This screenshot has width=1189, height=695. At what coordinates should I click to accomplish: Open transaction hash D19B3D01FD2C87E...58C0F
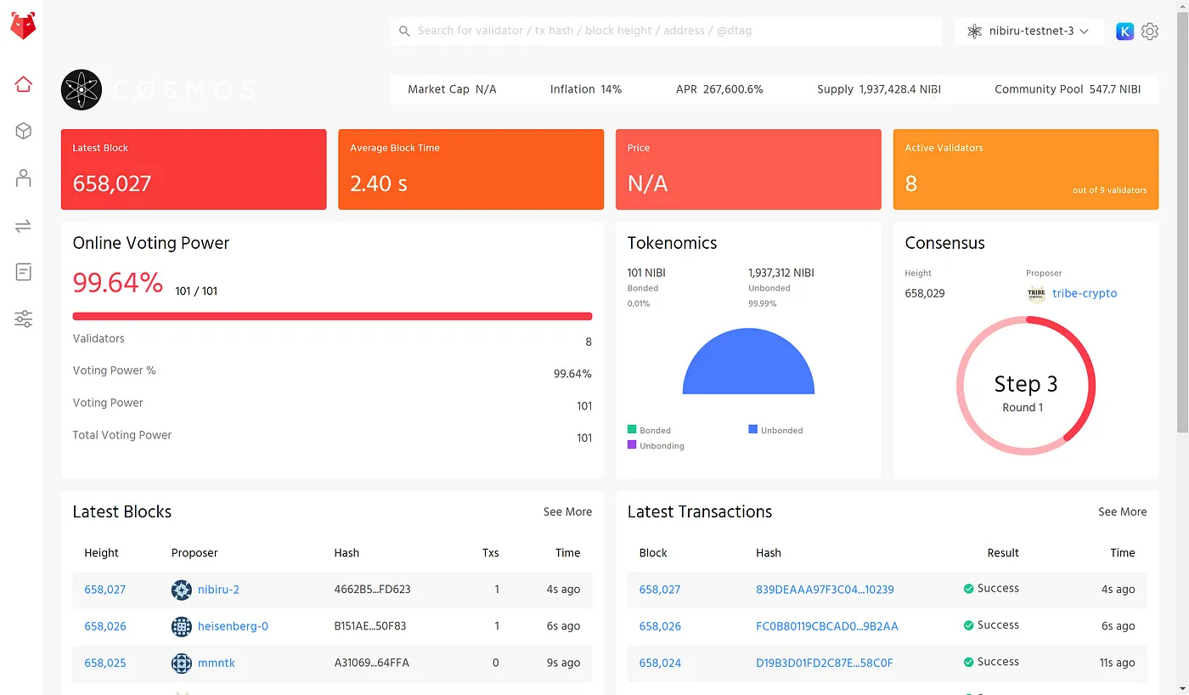[x=825, y=663]
